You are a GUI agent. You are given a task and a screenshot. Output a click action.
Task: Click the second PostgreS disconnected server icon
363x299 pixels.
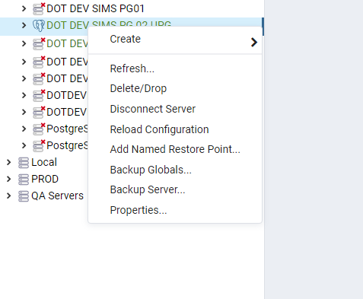click(39, 146)
